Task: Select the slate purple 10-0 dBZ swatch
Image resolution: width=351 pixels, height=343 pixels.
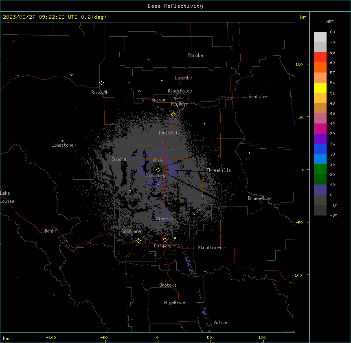Action: pyautogui.click(x=320, y=190)
